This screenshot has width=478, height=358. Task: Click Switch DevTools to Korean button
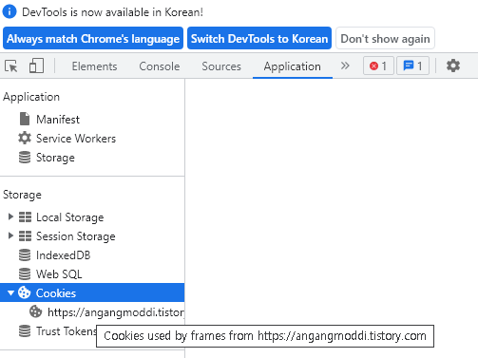(259, 38)
